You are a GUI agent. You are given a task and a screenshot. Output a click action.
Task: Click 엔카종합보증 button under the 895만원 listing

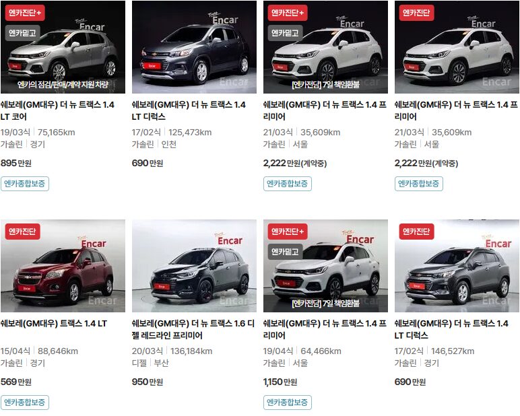pyautogui.click(x=25, y=184)
